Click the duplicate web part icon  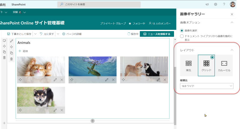point(11,53)
